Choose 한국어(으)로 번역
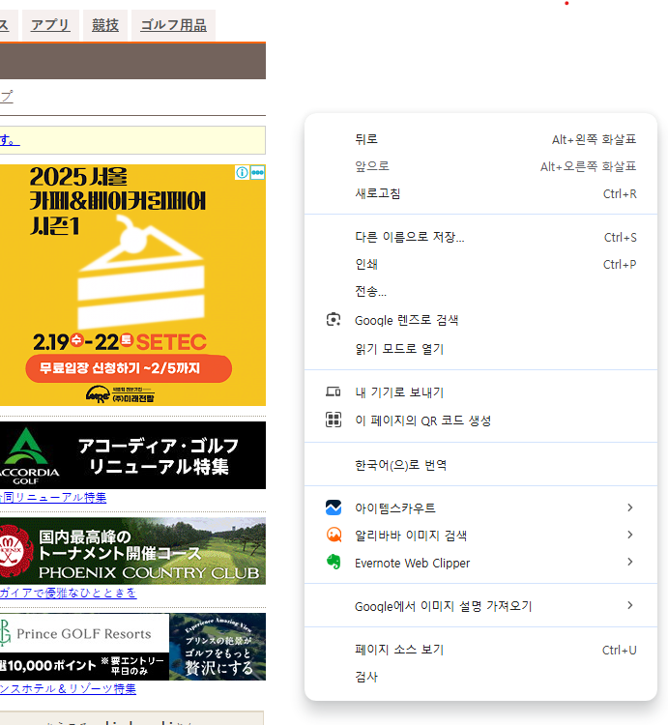Image resolution: width=668 pixels, height=725 pixels. 480,465
